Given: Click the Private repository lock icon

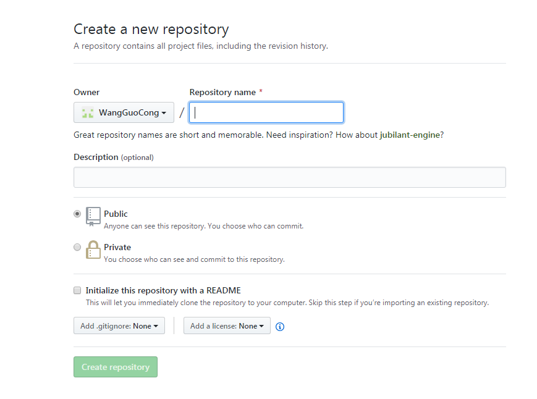Looking at the screenshot, I should tap(93, 250).
